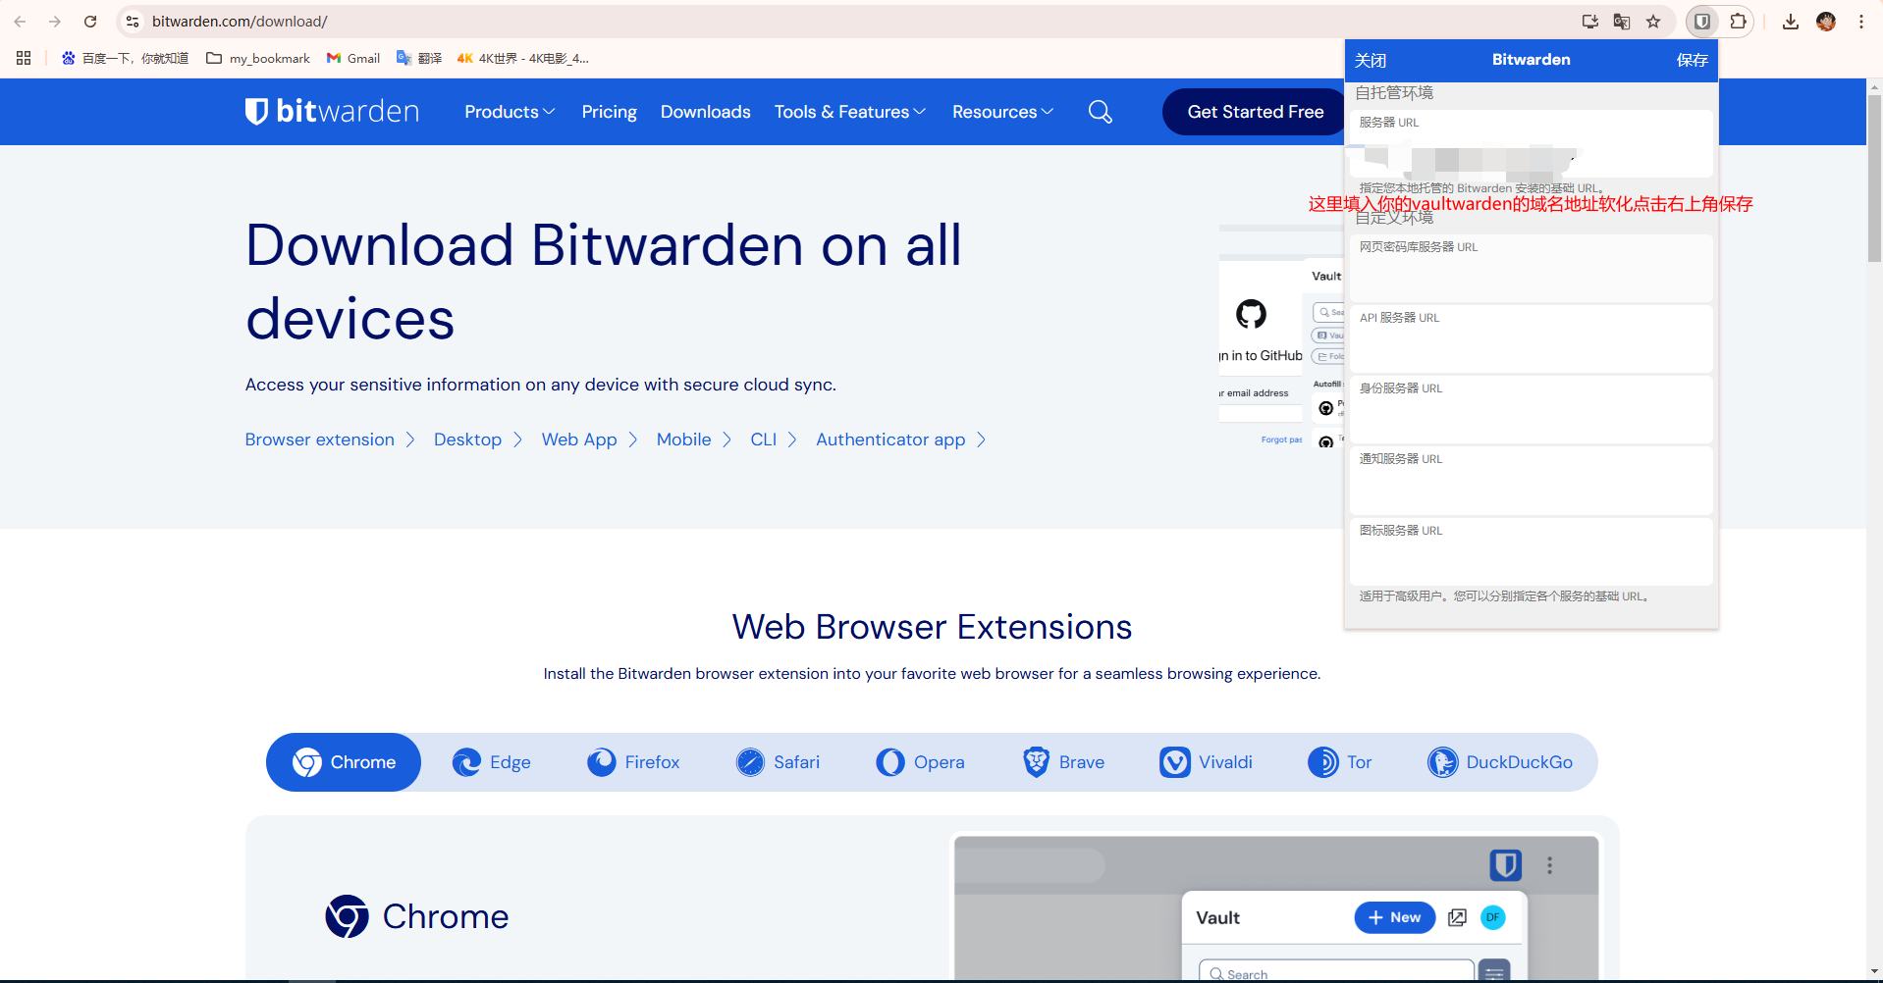The width and height of the screenshot is (1883, 983).
Task: Select the Edge browser tab
Action: (x=491, y=762)
